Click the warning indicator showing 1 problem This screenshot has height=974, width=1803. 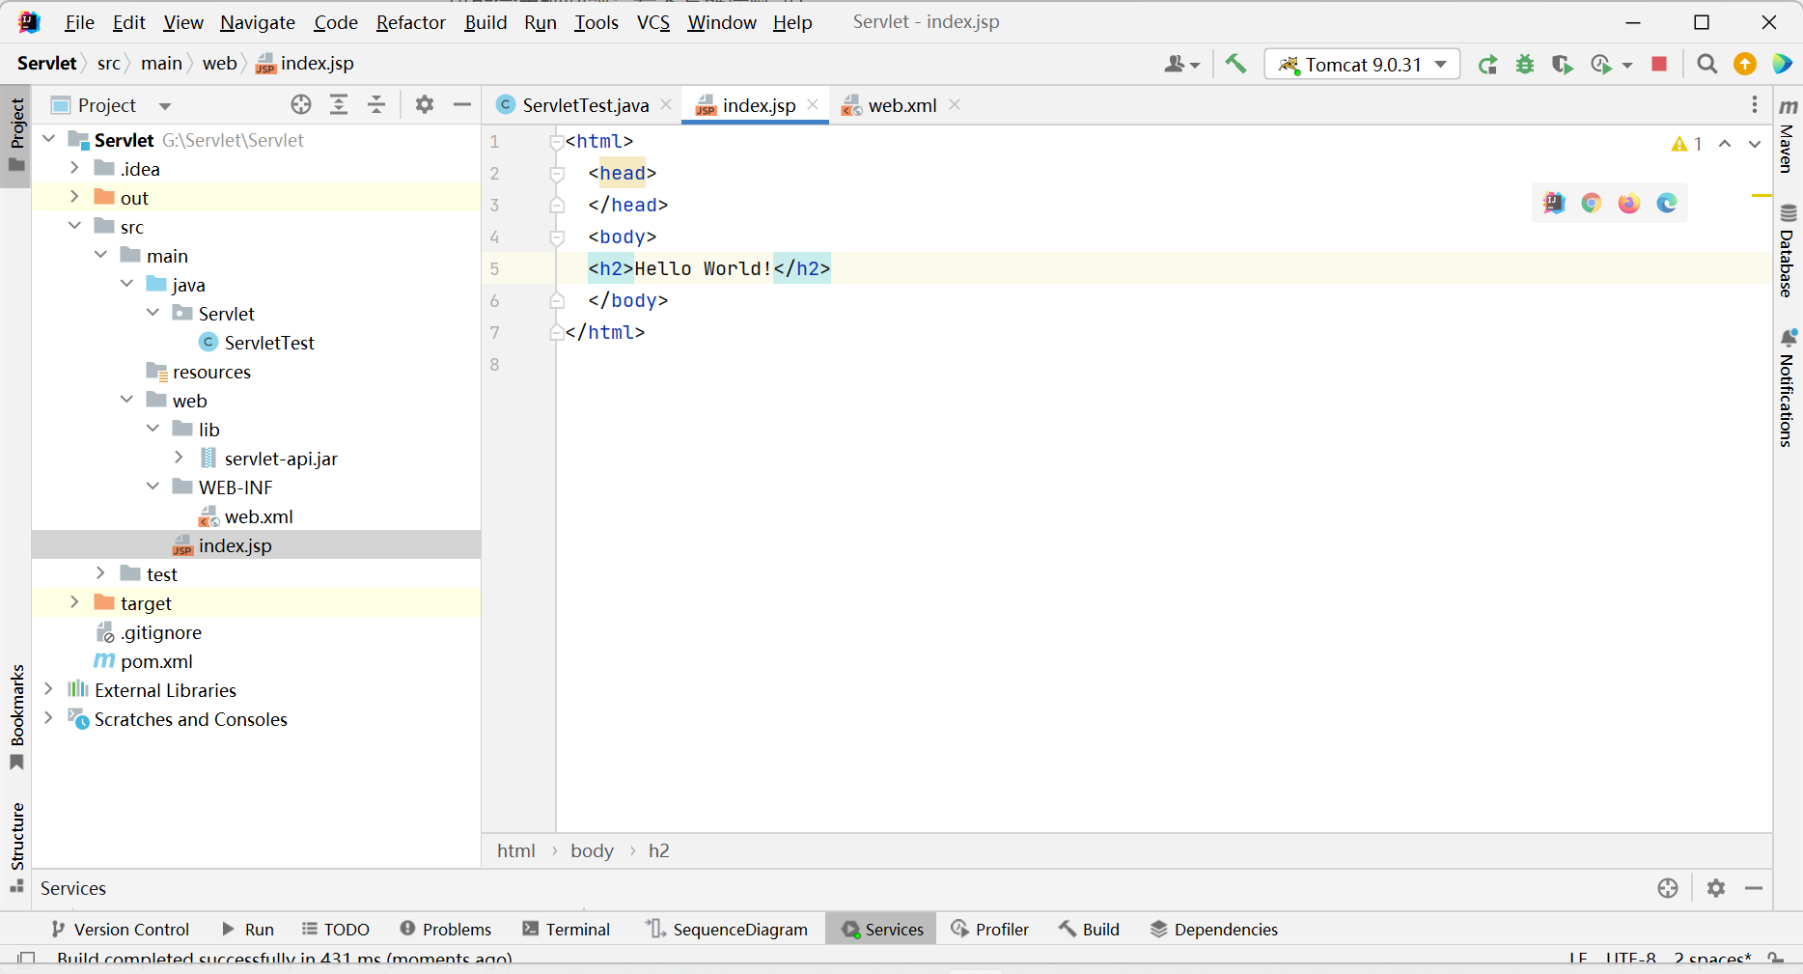(1686, 144)
